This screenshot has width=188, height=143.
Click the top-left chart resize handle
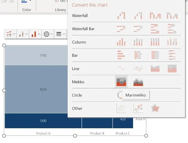point(4,45)
